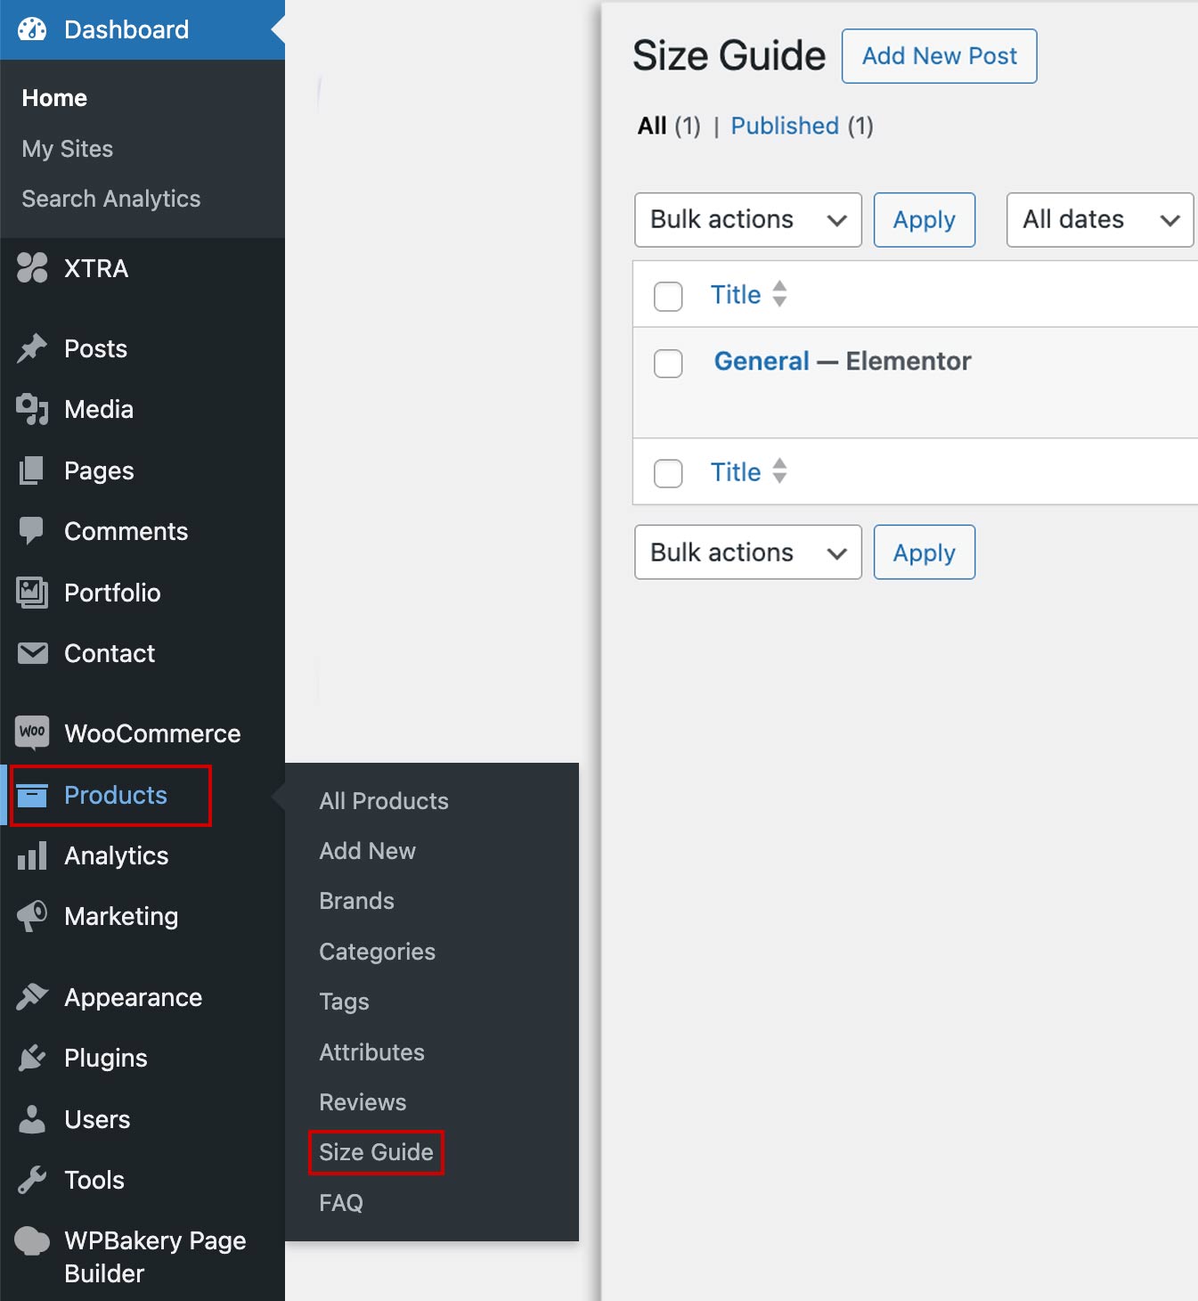Open the General post title link
The image size is (1198, 1301).
click(762, 361)
